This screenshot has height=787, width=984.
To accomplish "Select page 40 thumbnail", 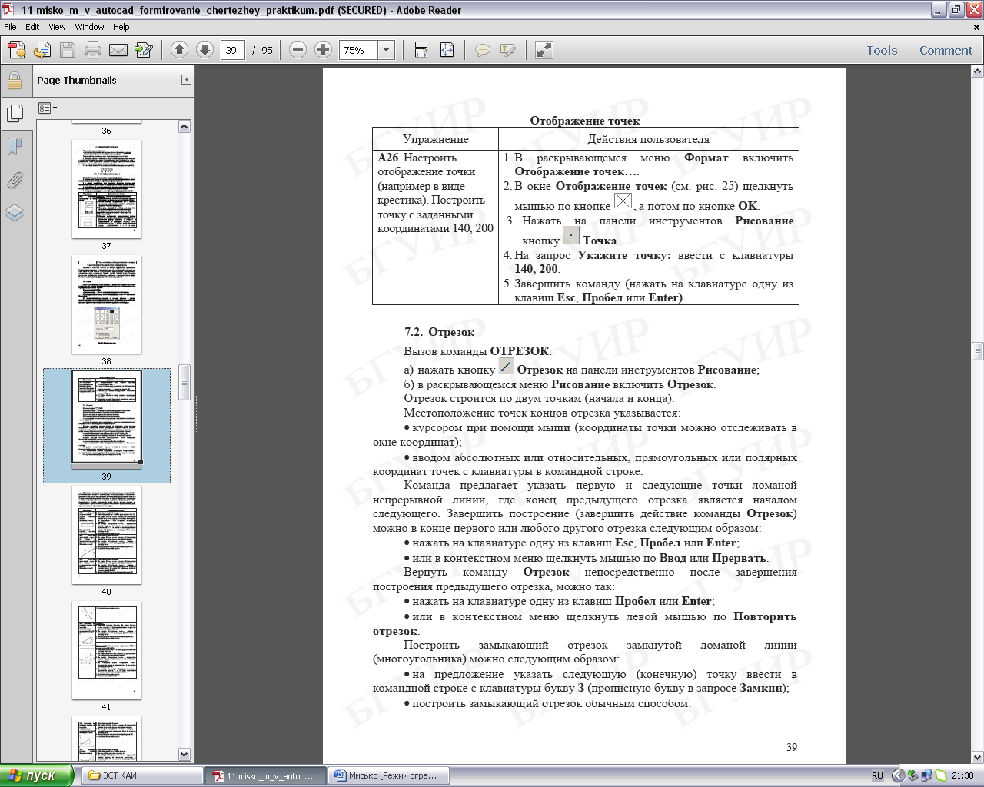I will click(107, 535).
